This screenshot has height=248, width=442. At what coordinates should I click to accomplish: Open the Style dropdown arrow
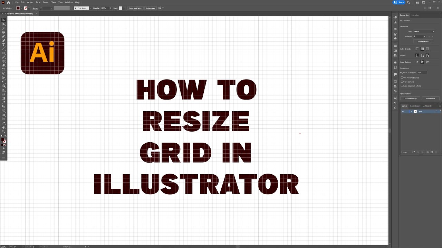124,8
